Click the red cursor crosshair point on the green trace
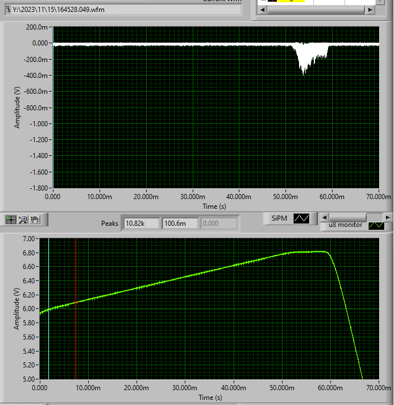394x405 pixels. point(76,302)
